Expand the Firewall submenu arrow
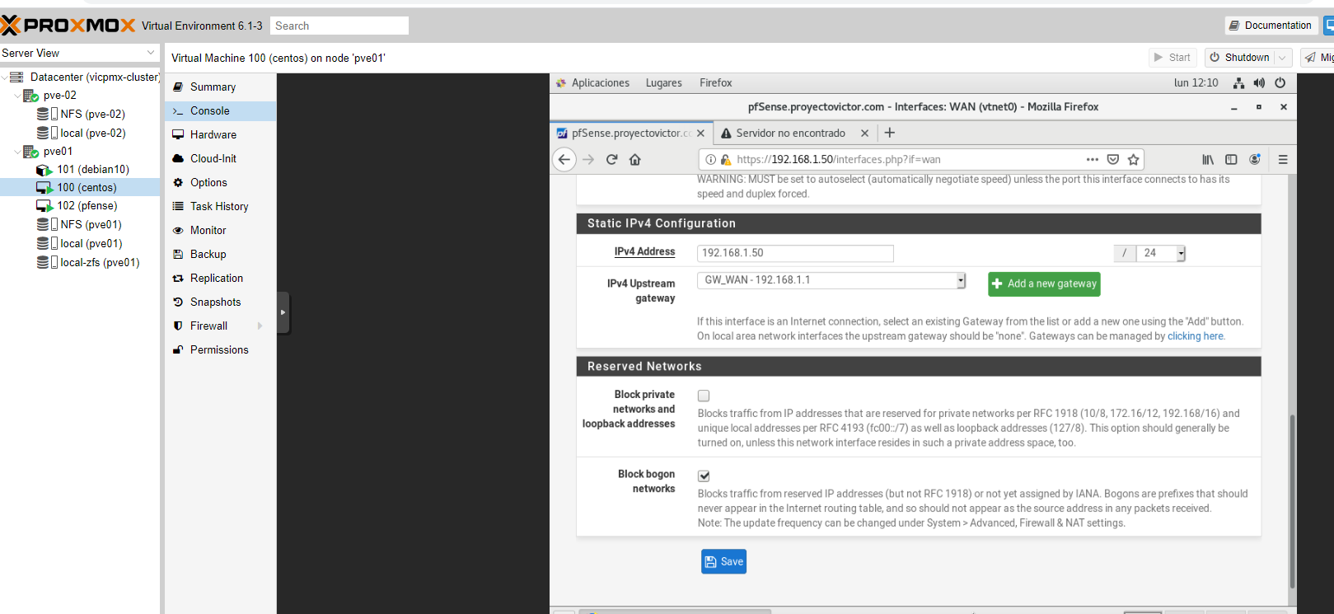 (x=260, y=326)
